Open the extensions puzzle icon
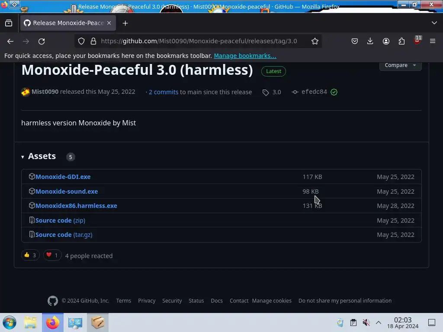443x332 pixels. pos(401,41)
